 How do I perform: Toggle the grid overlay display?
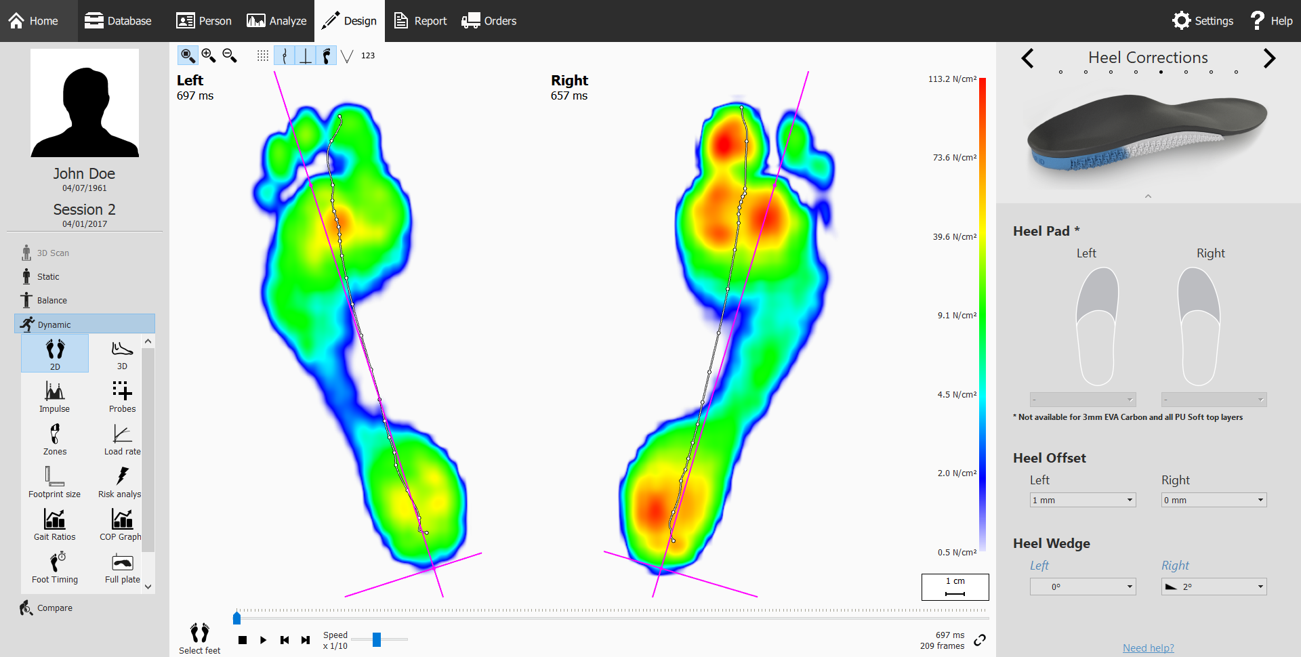pyautogui.click(x=262, y=56)
